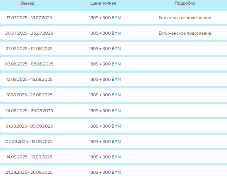Click the price in the 13.07.2025 row
This screenshot has height=178, width=227.
click(105, 18)
